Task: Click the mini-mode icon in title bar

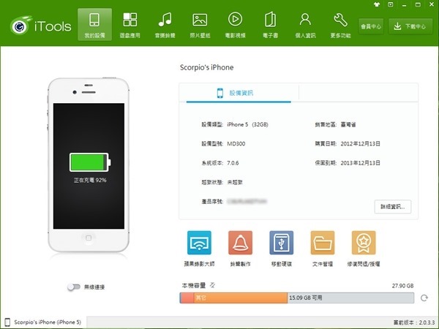Action: coord(390,4)
